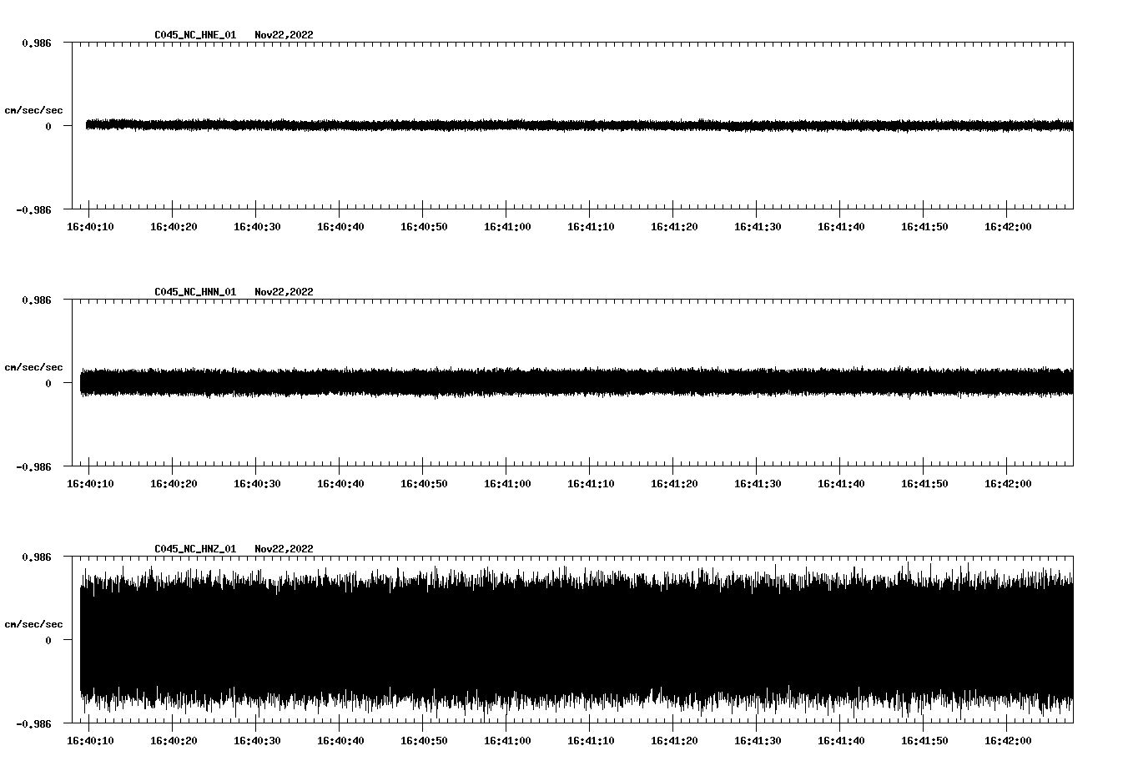Click the Nov22,2022 date on HNZ plot
The height and width of the screenshot is (771, 1133).
coord(285,549)
